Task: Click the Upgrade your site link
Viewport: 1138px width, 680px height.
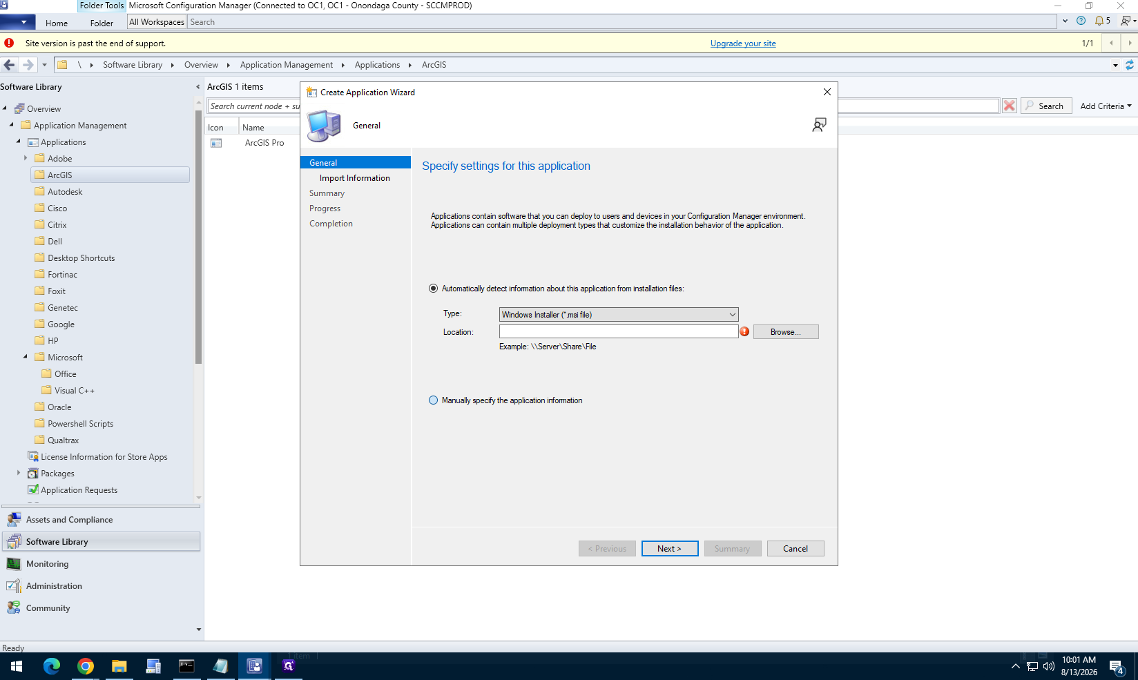Action: coord(743,43)
